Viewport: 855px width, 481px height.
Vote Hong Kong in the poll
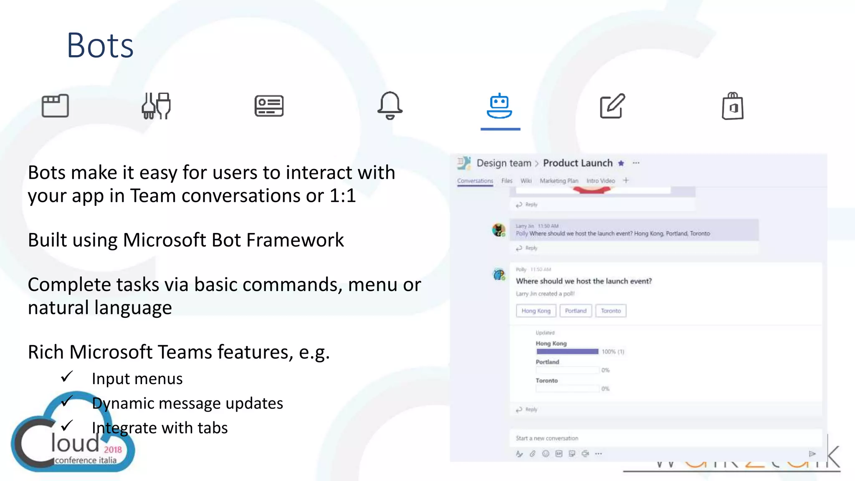point(536,311)
